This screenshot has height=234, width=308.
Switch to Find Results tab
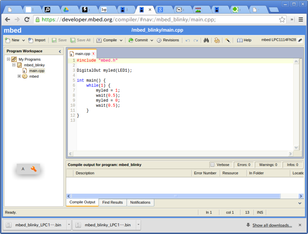112,202
